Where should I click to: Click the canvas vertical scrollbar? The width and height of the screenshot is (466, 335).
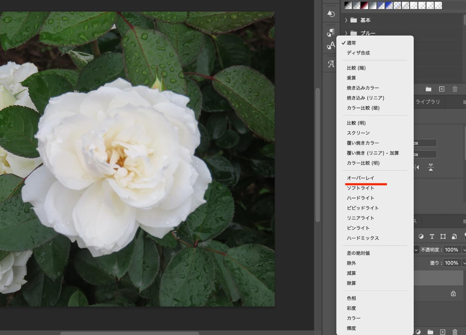tap(318, 154)
